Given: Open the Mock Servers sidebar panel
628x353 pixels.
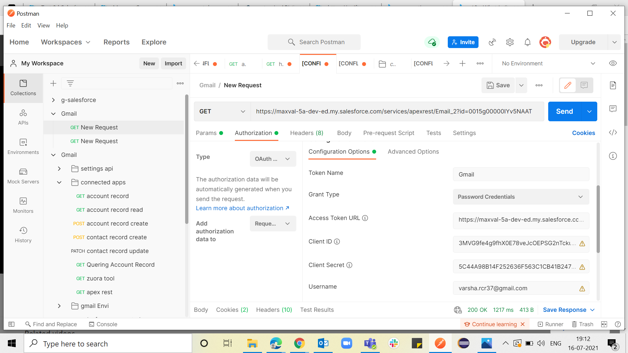Looking at the screenshot, I should (23, 176).
